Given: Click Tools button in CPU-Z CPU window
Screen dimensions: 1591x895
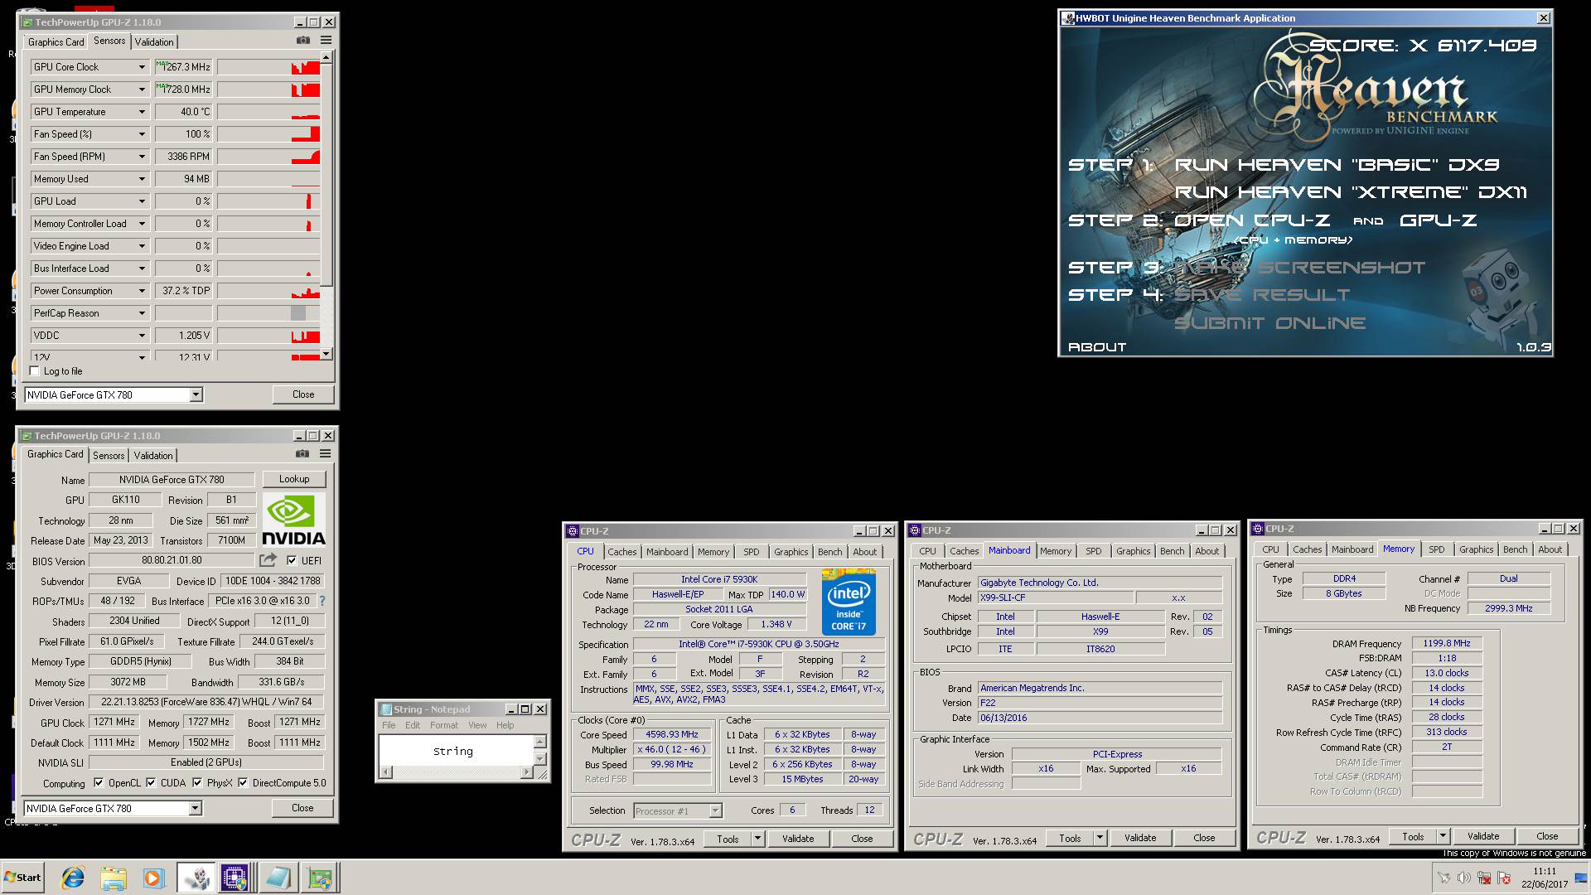Looking at the screenshot, I should point(728,839).
